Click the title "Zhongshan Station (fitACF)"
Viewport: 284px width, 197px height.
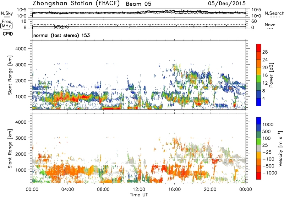[76, 4]
